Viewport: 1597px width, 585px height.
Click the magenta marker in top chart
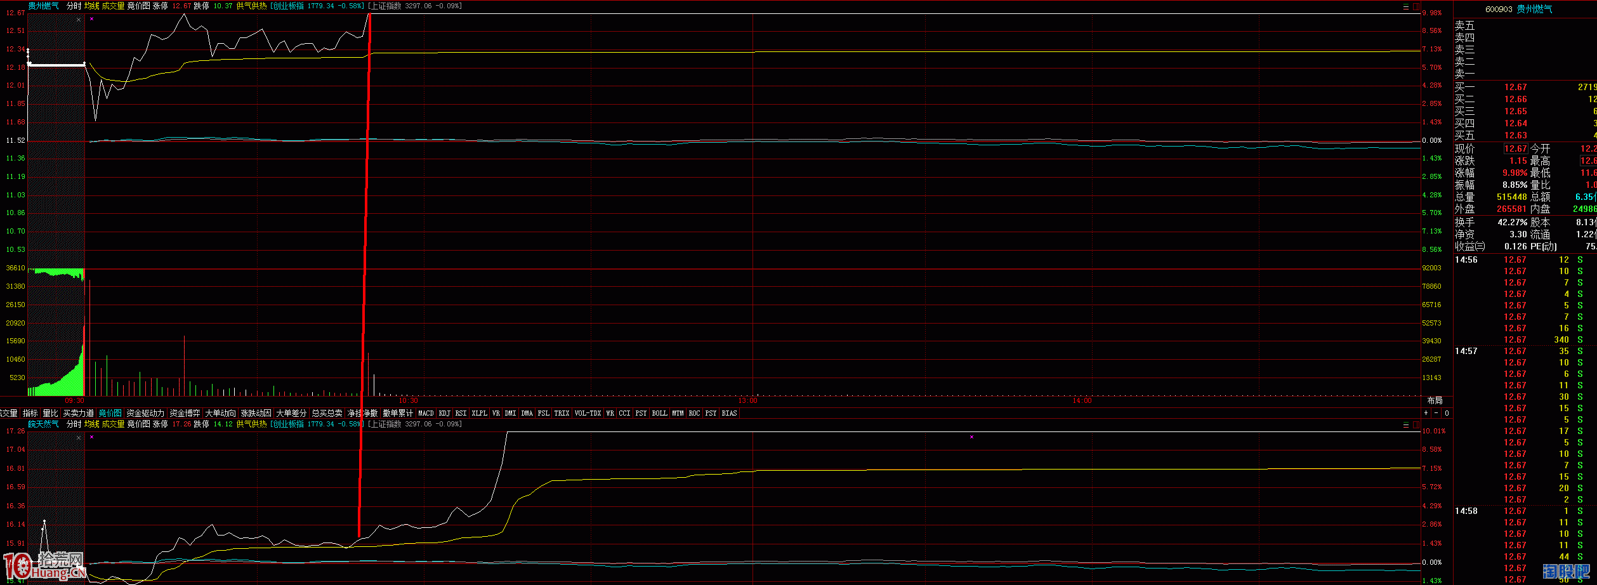point(91,19)
